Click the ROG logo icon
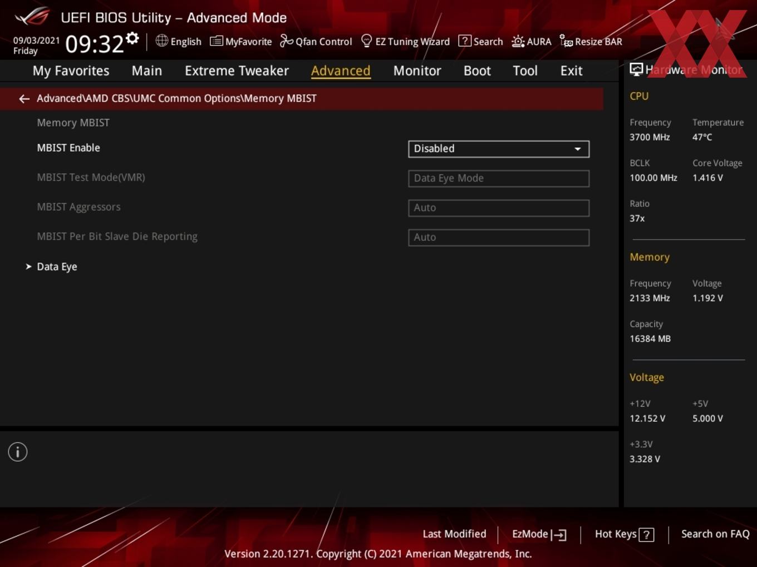 point(32,16)
